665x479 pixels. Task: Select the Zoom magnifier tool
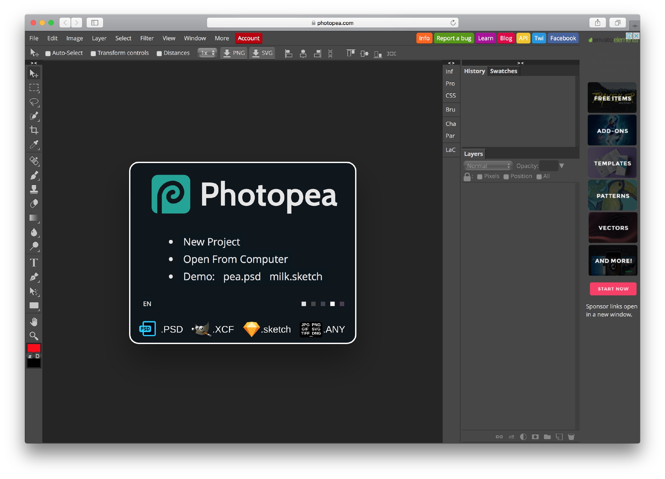coord(34,336)
